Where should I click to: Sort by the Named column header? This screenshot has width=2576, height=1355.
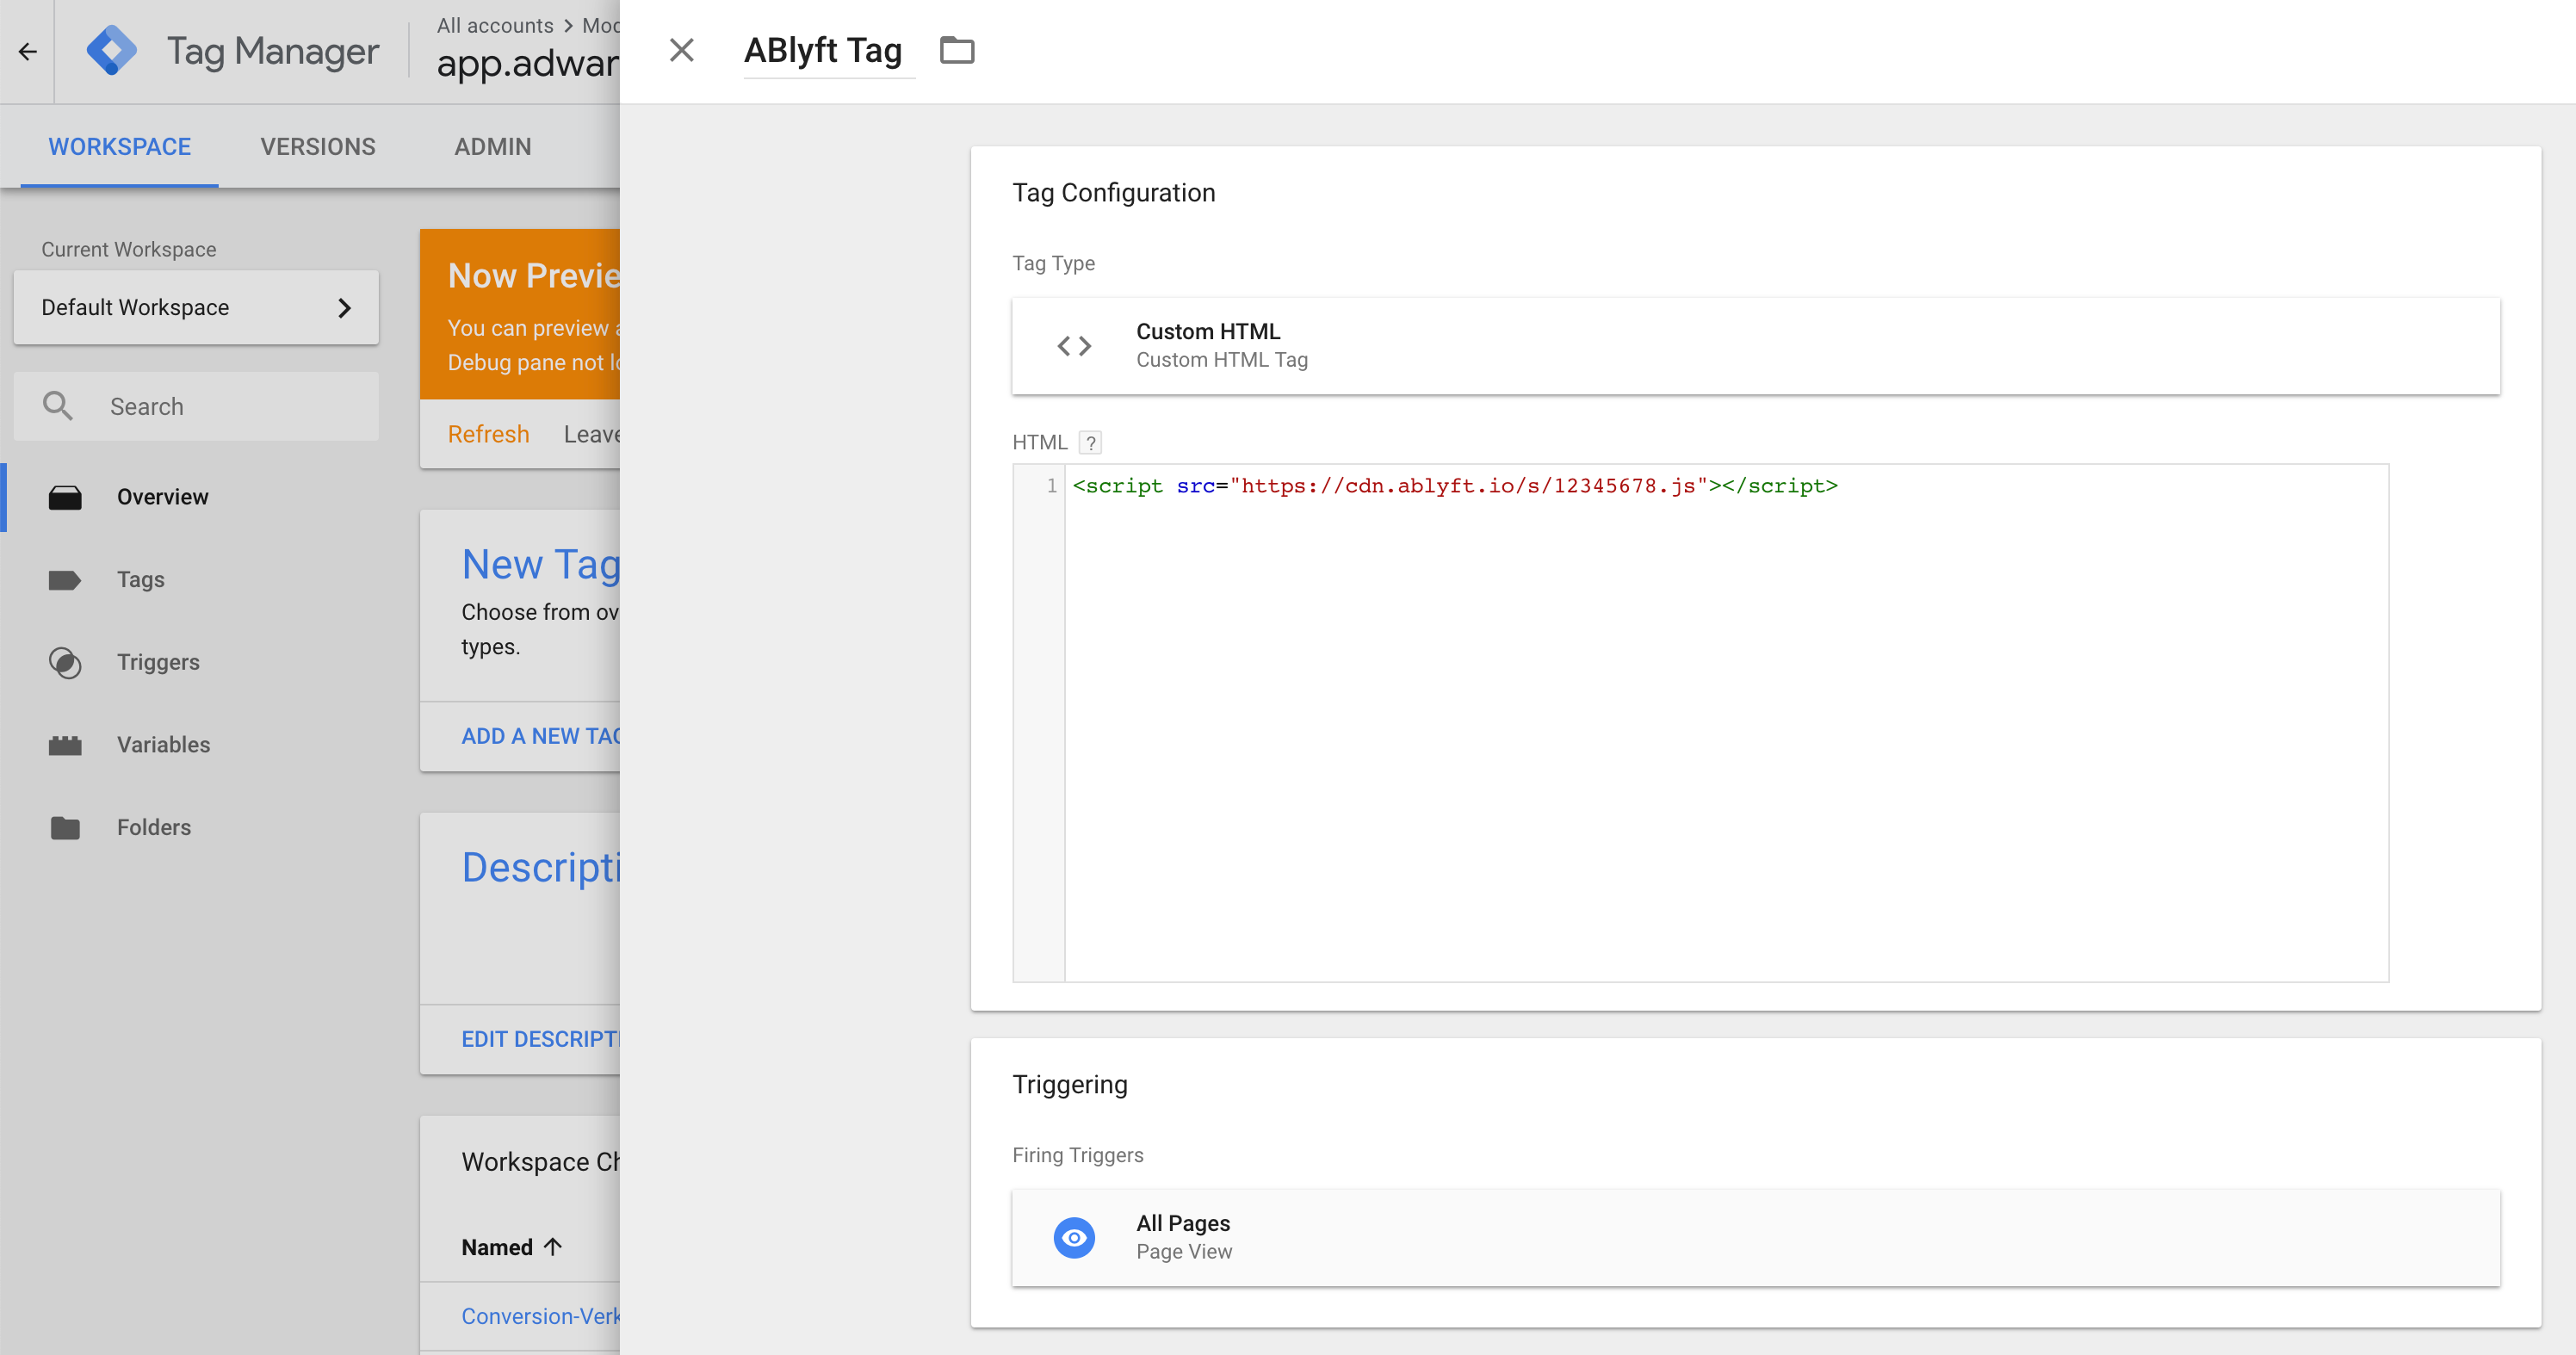[511, 1247]
